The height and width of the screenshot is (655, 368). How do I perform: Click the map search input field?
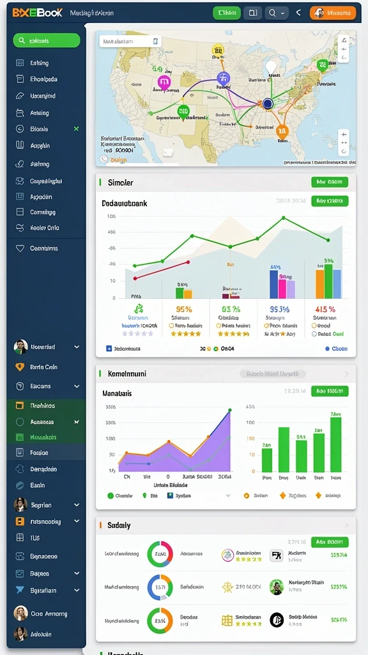pyautogui.click(x=130, y=42)
